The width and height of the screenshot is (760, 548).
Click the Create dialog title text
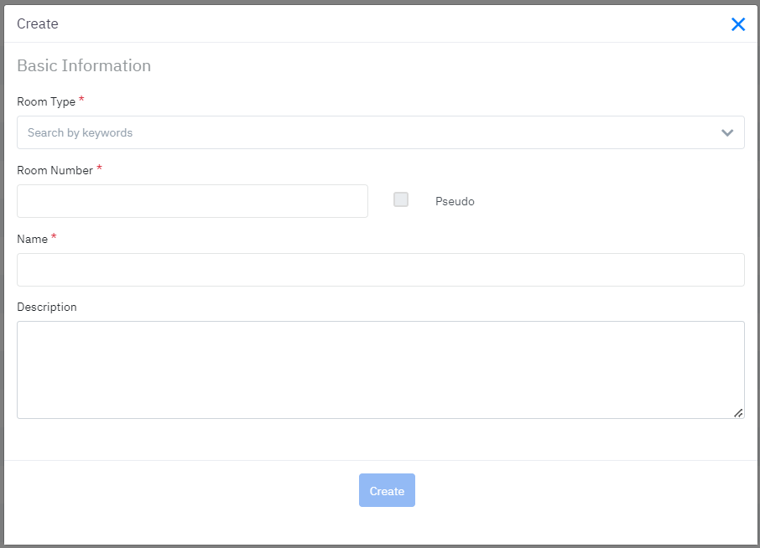tap(38, 23)
